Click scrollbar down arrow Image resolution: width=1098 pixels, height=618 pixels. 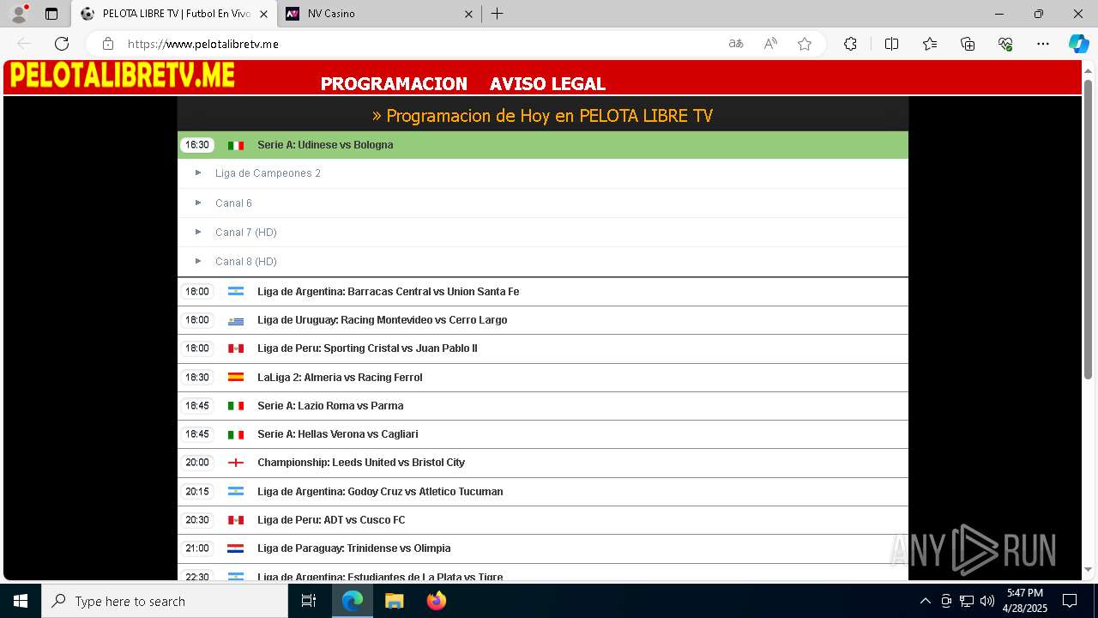(1089, 569)
